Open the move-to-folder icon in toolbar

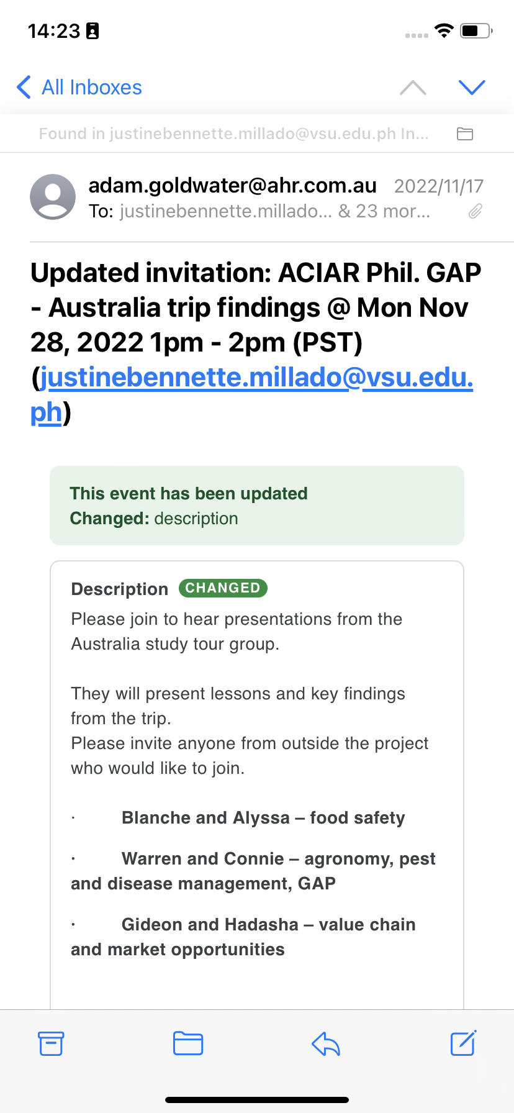tap(188, 1043)
